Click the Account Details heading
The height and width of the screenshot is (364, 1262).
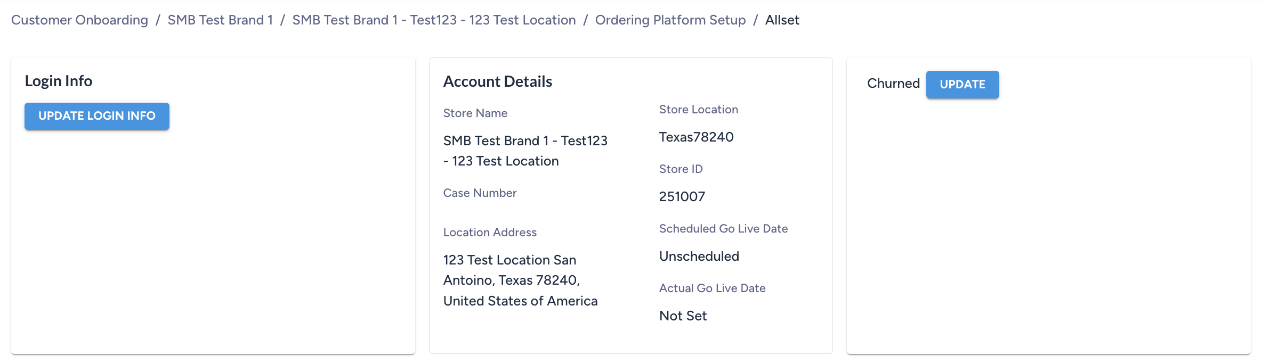tap(497, 81)
